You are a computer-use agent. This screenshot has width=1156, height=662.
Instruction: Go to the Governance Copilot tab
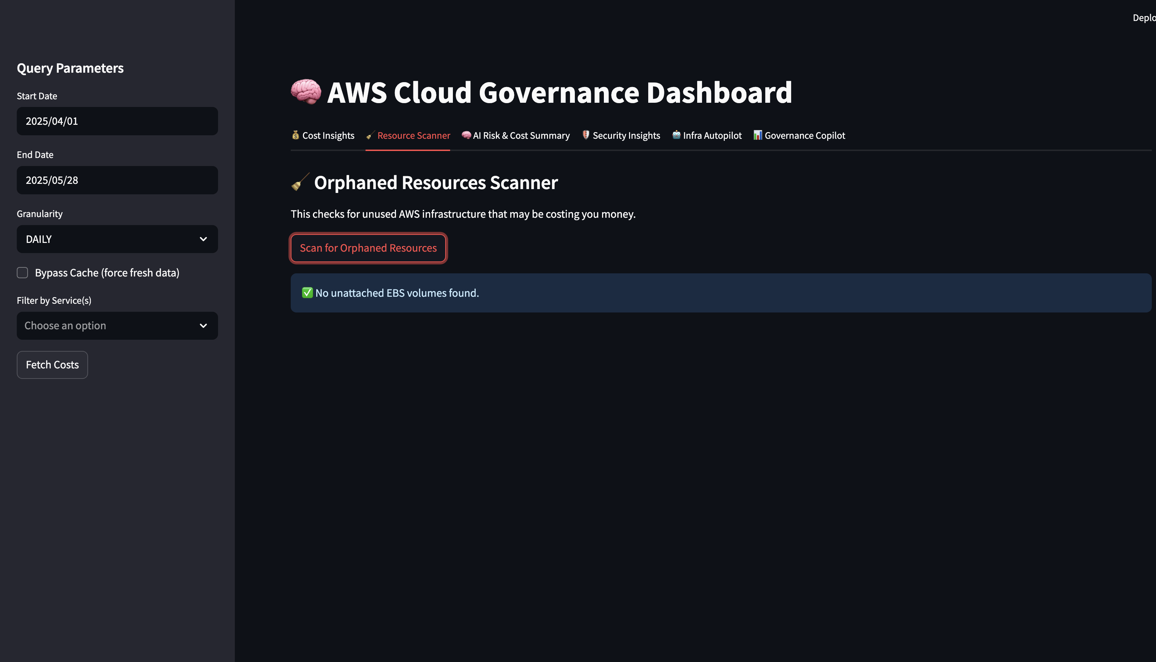click(x=804, y=136)
